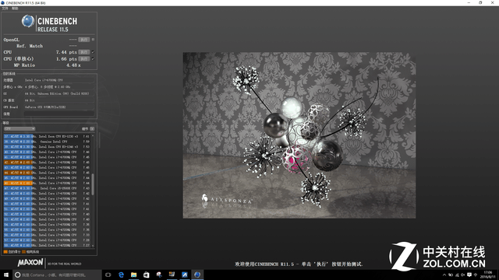Open the file menu in menu bar
Image resolution: width=499 pixels, height=280 pixels.
tap(5, 9)
